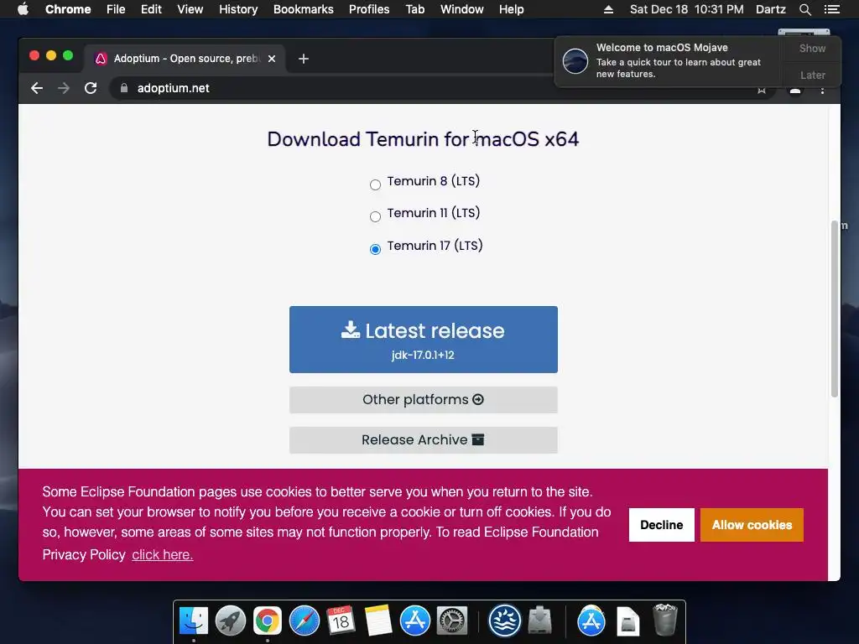Screen dimensions: 859x644
Task: Open the Help menu
Action: (x=511, y=9)
